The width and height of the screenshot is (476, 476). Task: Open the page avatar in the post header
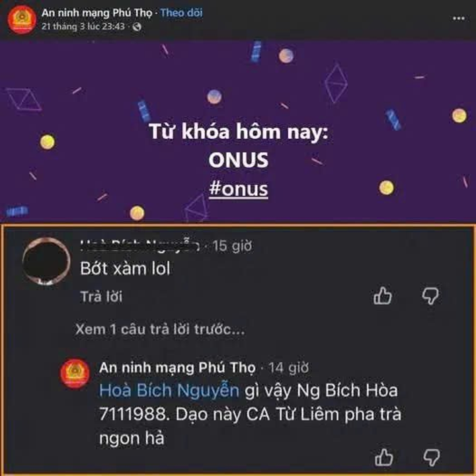[x=22, y=19]
